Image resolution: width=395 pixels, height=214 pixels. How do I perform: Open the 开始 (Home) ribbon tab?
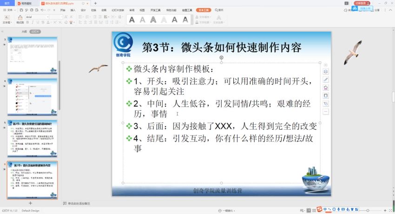pyautogui.click(x=63, y=10)
